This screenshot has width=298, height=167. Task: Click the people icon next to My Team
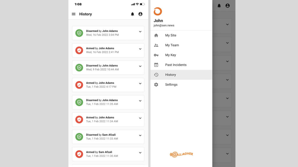pos(156,45)
